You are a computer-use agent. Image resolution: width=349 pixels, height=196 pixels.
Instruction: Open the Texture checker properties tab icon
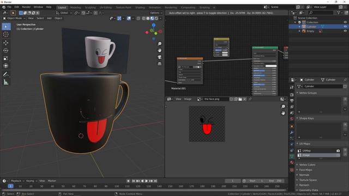pyautogui.click(x=292, y=170)
